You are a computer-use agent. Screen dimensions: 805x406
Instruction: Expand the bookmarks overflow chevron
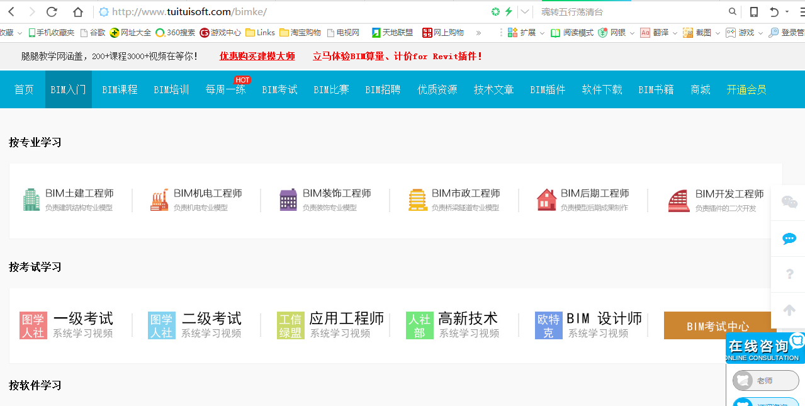[x=478, y=33]
